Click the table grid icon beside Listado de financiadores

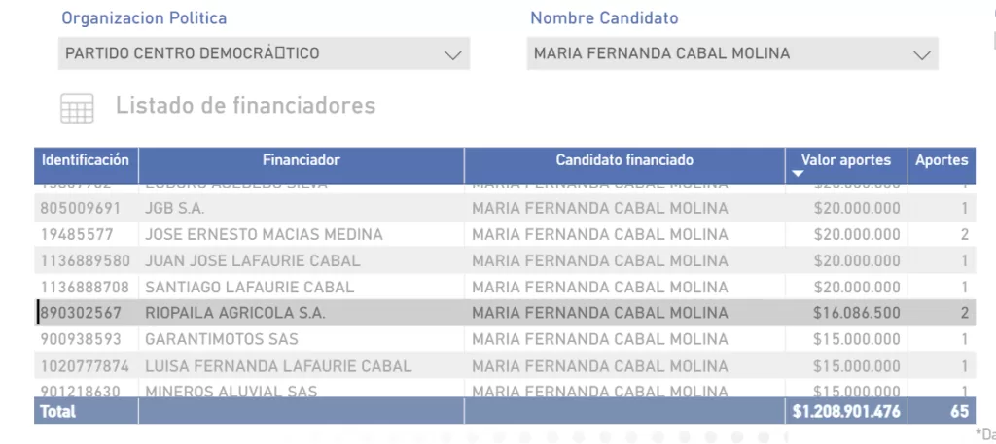(x=77, y=109)
